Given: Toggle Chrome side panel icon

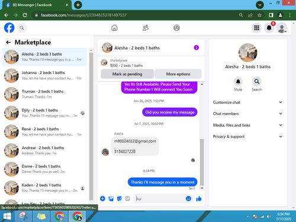Looking at the screenshot, I should [271, 15].
